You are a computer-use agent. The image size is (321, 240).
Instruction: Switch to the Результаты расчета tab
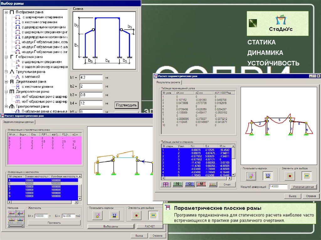click(169, 82)
